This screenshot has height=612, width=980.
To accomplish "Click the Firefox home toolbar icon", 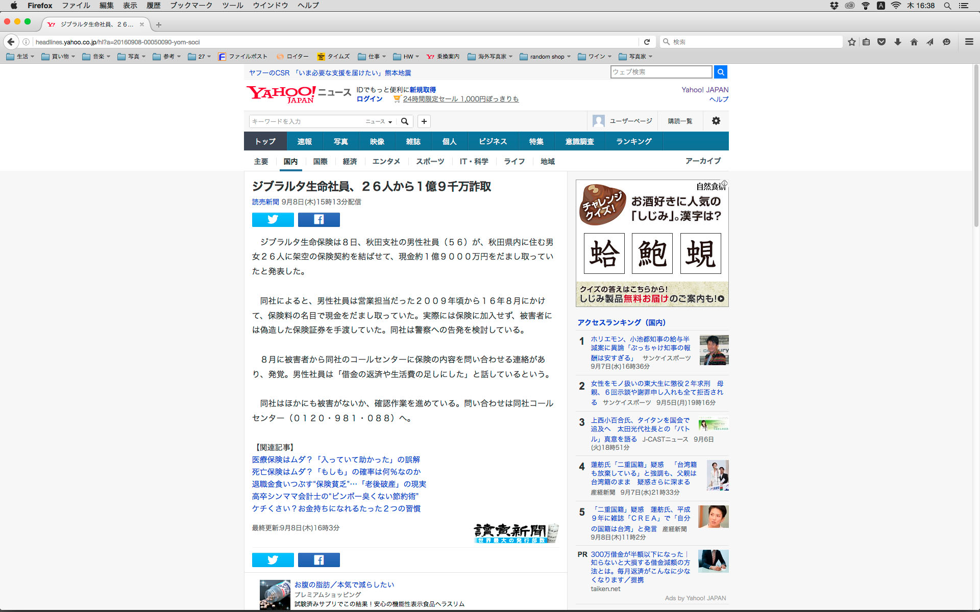I will point(914,42).
